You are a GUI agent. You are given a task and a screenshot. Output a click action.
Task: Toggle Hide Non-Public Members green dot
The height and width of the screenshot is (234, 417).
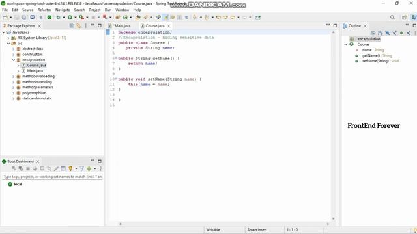[x=401, y=33]
